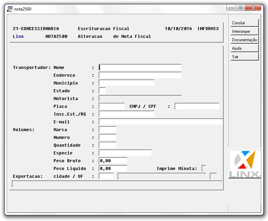The height and width of the screenshot is (221, 268).
Task: Click the Interromper button
Action: coord(245,31)
